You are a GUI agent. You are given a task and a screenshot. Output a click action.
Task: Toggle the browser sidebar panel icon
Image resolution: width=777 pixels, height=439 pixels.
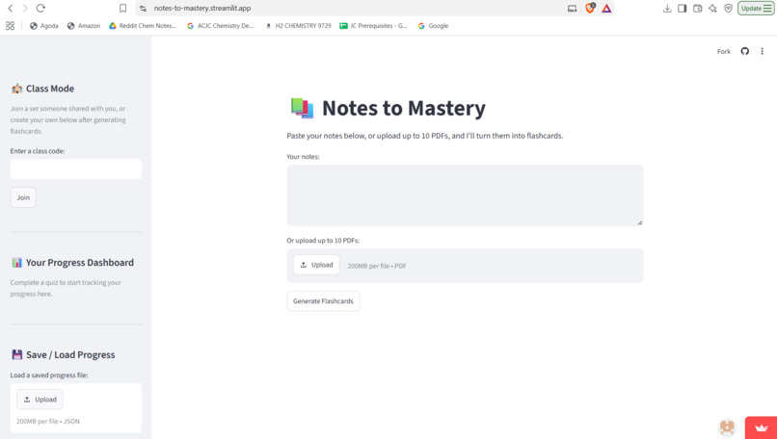pos(683,8)
